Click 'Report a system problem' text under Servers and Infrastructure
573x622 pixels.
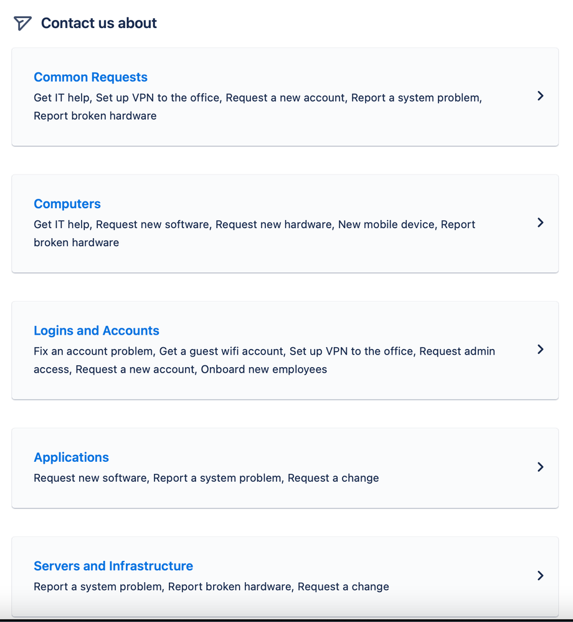pos(97,586)
